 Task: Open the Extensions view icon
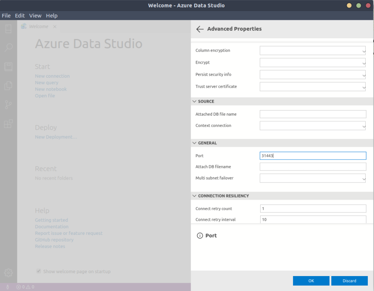[x=8, y=124]
